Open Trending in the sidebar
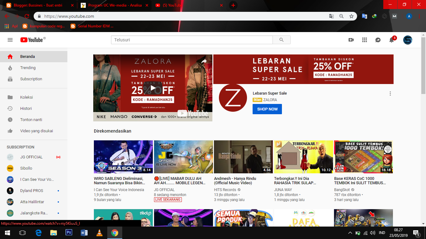The width and height of the screenshot is (426, 239). (34, 68)
